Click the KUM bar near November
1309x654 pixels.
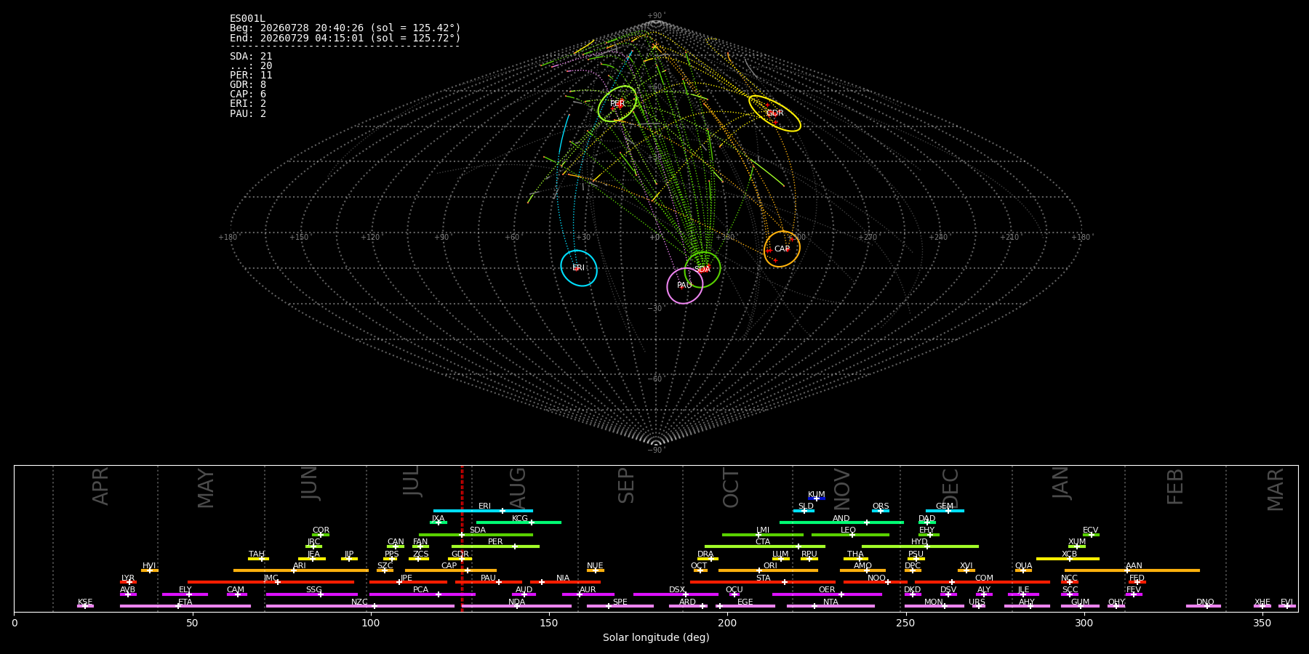coord(817,498)
